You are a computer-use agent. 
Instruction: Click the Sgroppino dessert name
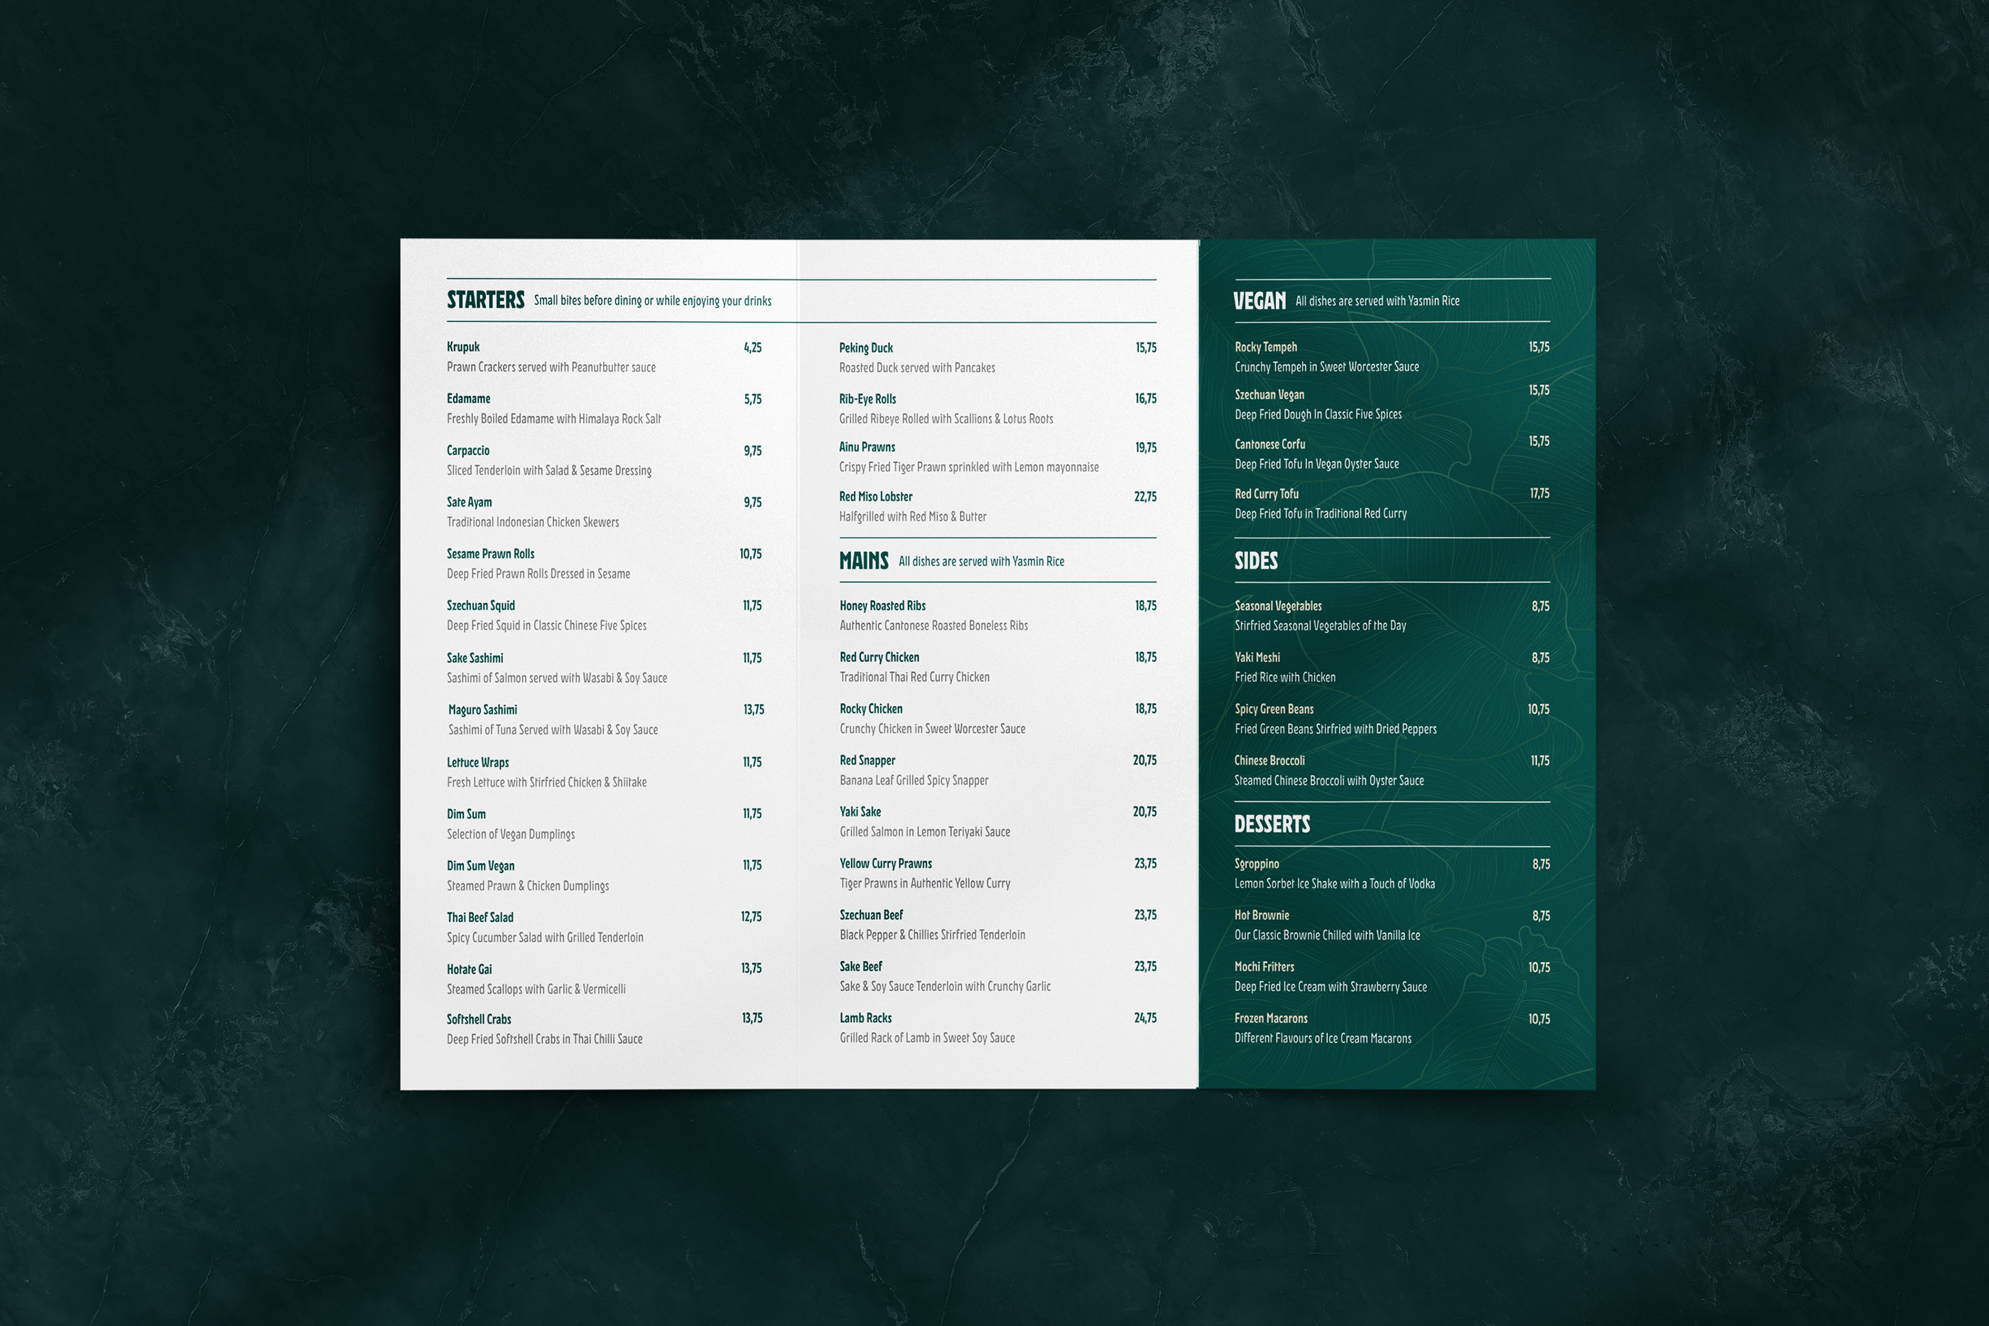1256,864
